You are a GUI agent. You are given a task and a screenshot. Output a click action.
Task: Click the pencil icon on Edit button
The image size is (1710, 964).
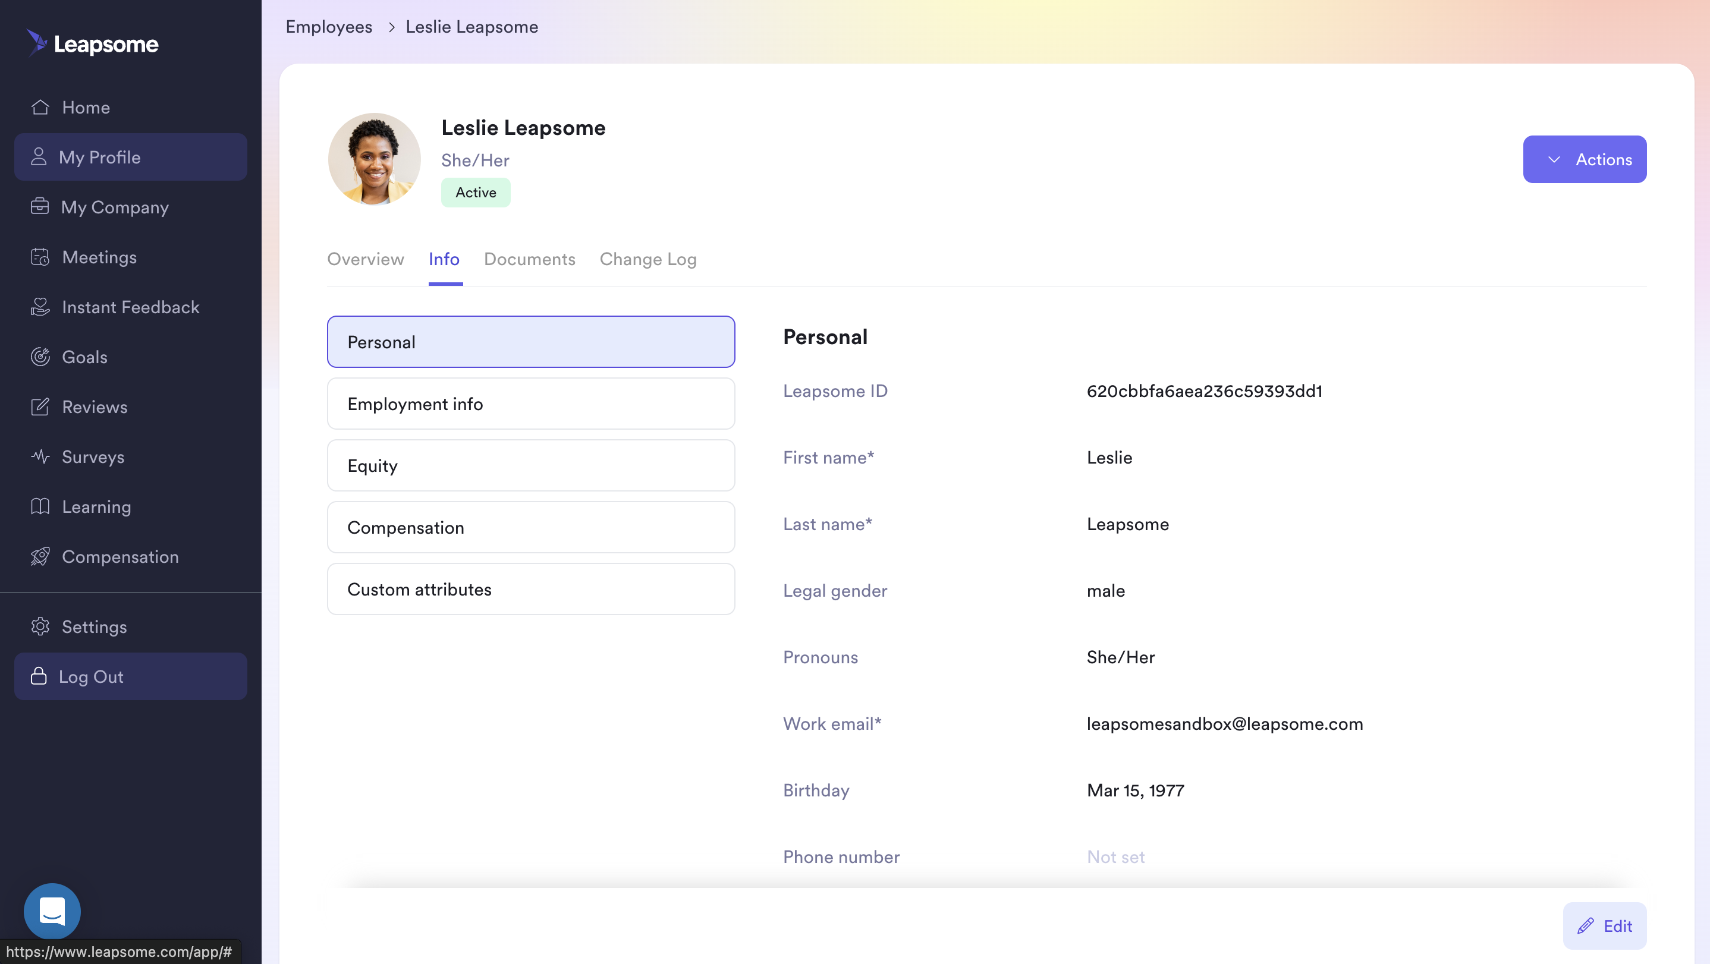[1586, 925]
